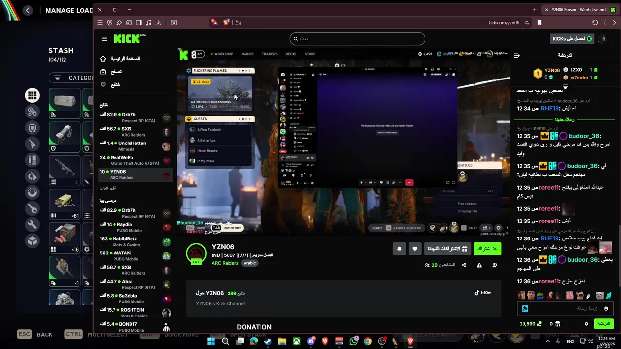
Task: Collapse the chat panel arrow icon
Action: click(517, 55)
